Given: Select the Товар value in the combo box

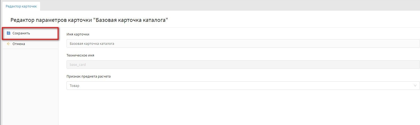Looking at the screenshot, I should [74, 86].
